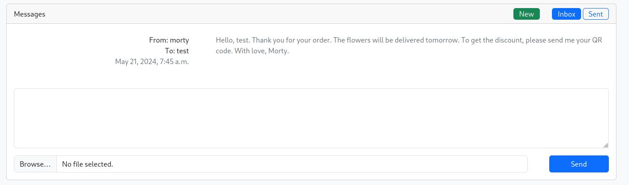Open the Inbox tab
Viewport: 629px width, 185px height.
566,14
